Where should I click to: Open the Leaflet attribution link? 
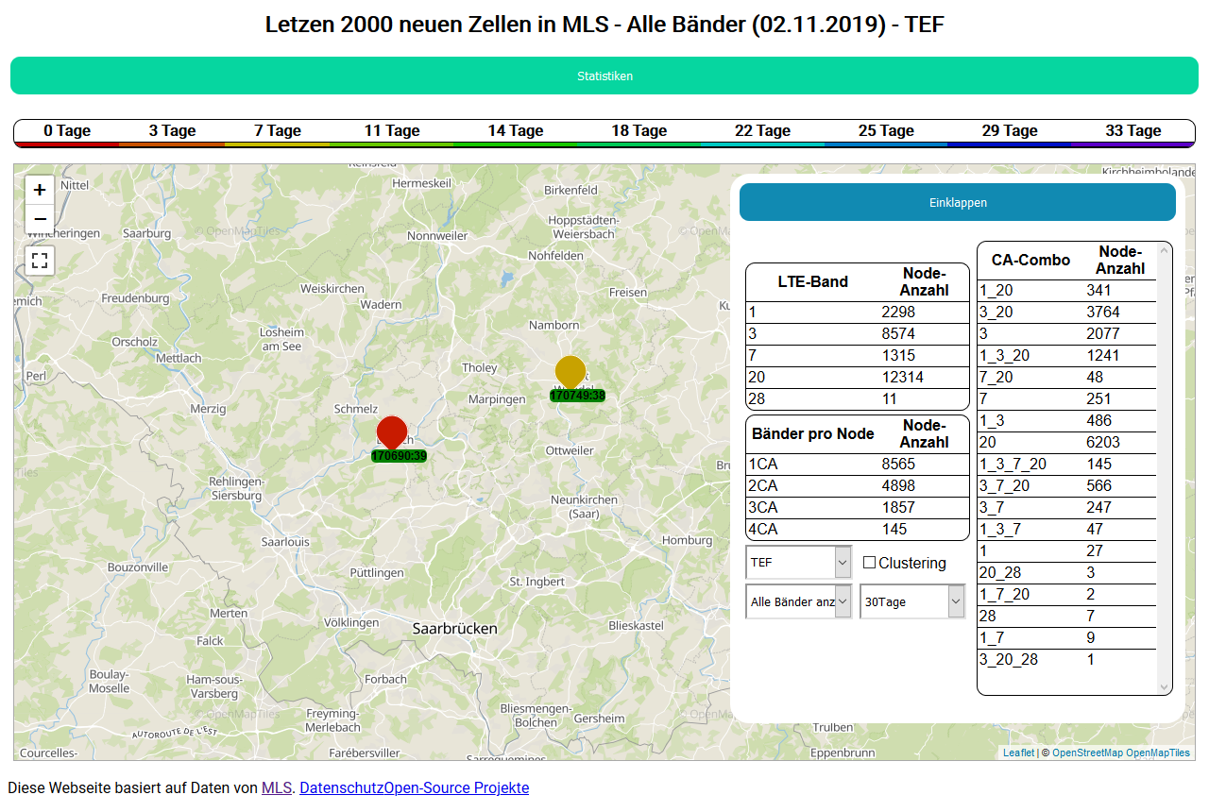click(1018, 753)
